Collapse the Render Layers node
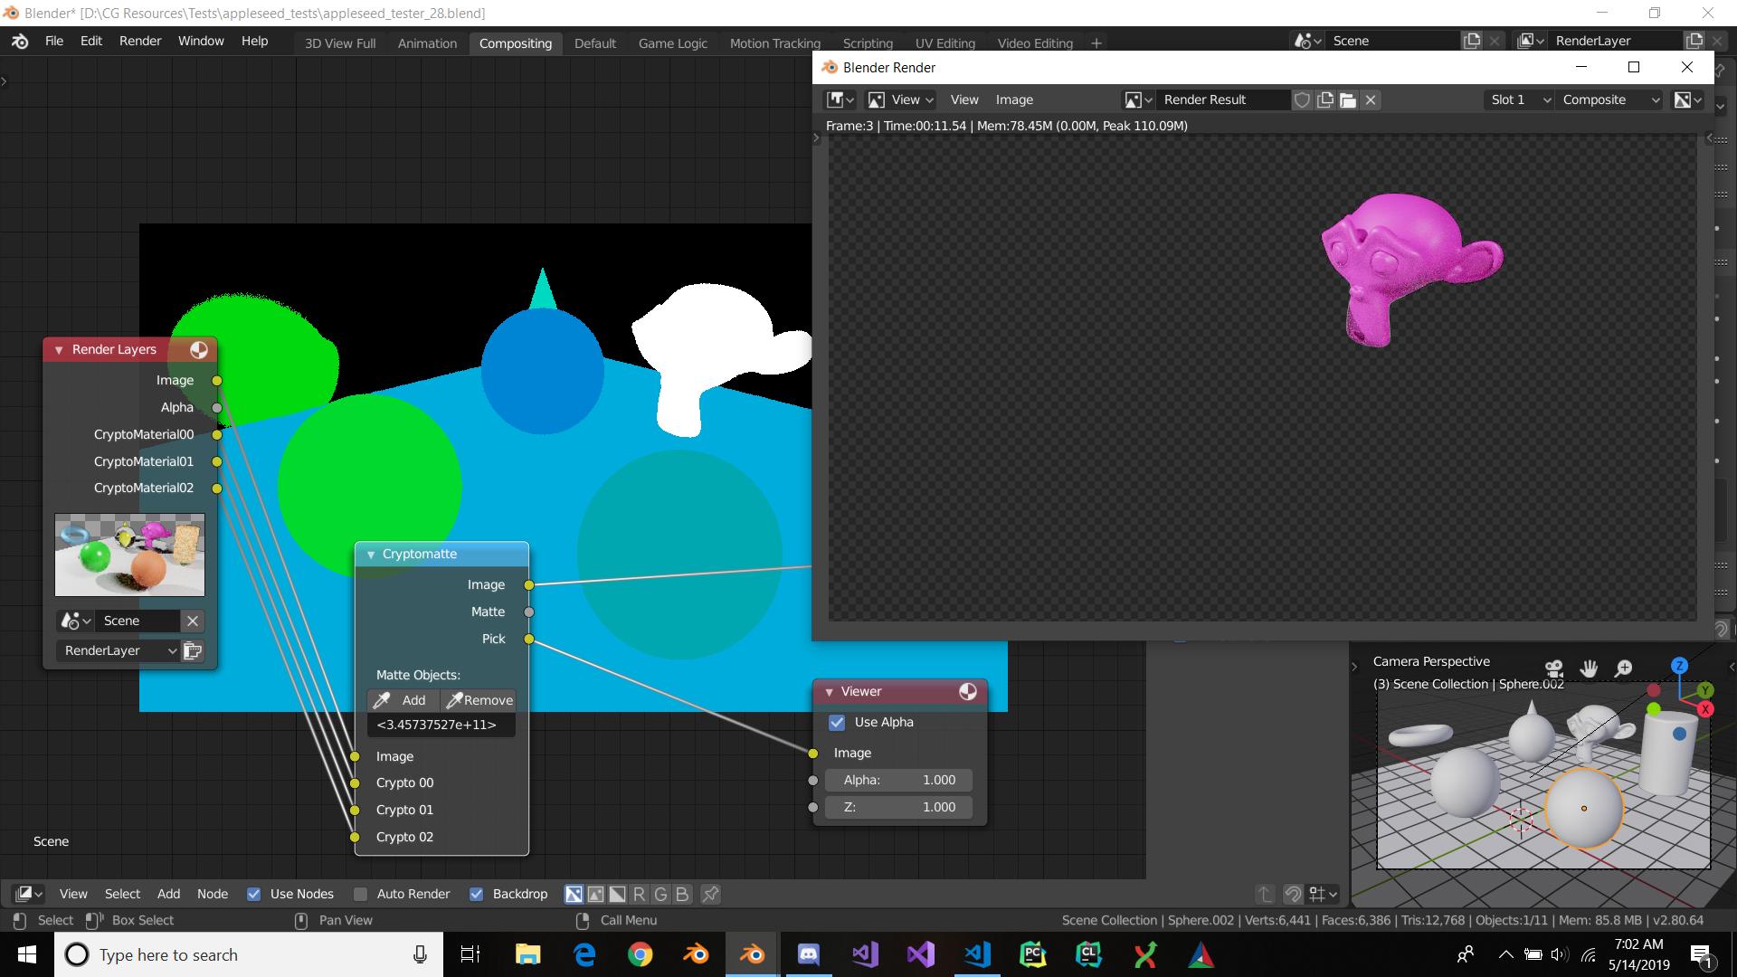The image size is (1737, 977). coord(59,350)
